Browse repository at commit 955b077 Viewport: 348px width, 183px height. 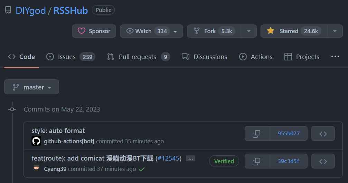323,134
